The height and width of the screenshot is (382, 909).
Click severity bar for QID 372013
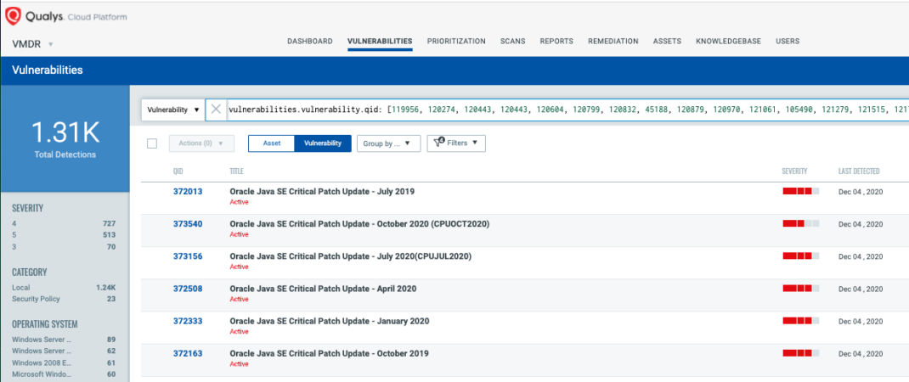pyautogui.click(x=800, y=191)
